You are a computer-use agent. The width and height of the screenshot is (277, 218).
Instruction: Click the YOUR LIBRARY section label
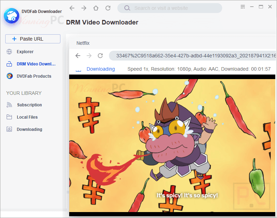(x=24, y=93)
